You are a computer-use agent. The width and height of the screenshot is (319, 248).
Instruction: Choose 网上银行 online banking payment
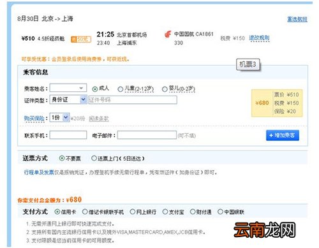pyautogui.click(x=133, y=212)
